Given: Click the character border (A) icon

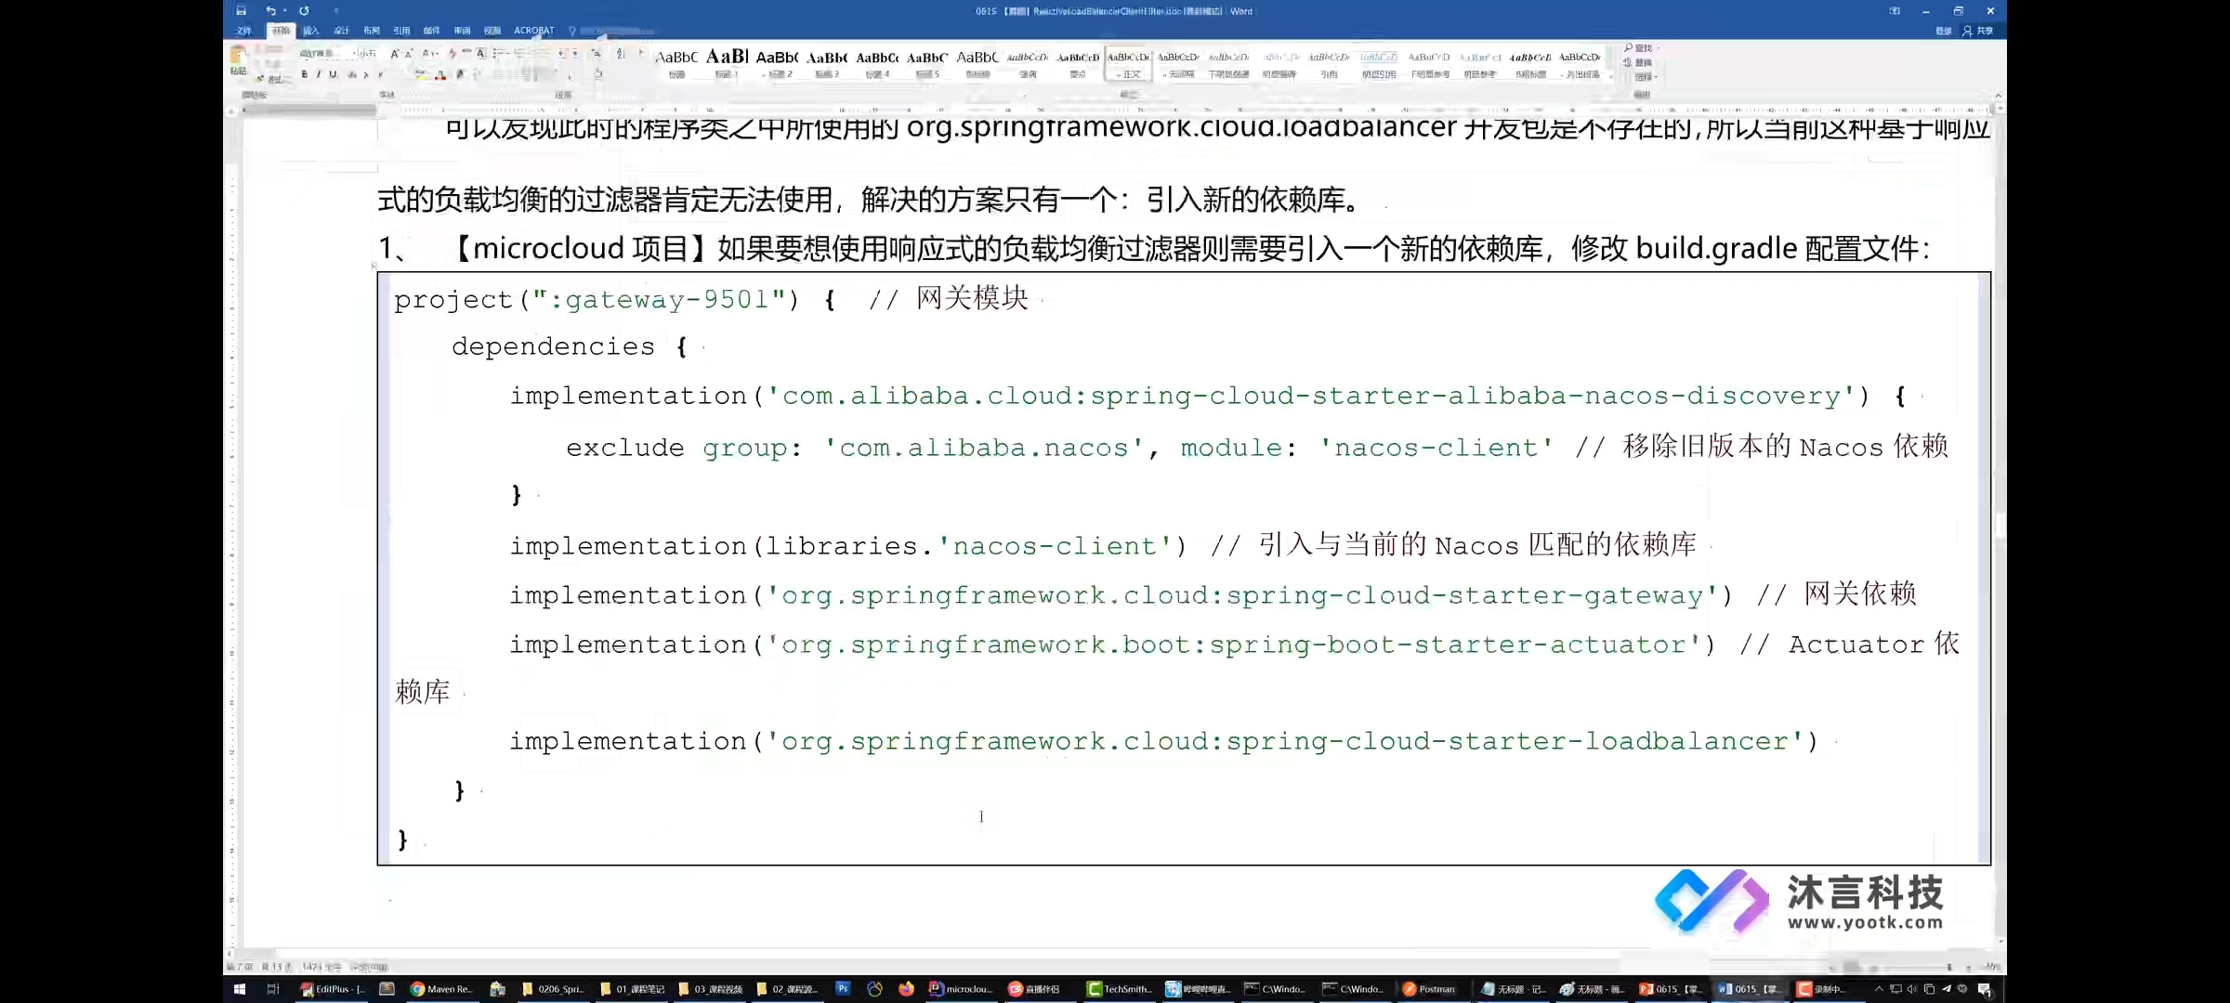Looking at the screenshot, I should tap(480, 54).
